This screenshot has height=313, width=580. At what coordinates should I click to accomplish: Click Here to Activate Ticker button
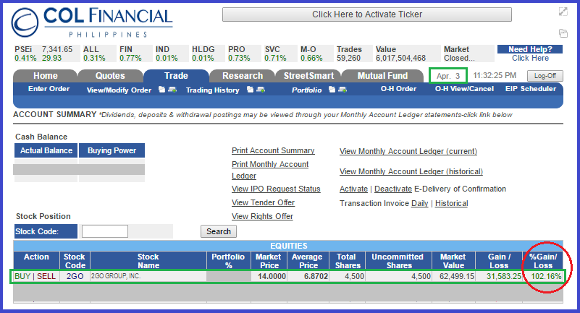tap(367, 14)
